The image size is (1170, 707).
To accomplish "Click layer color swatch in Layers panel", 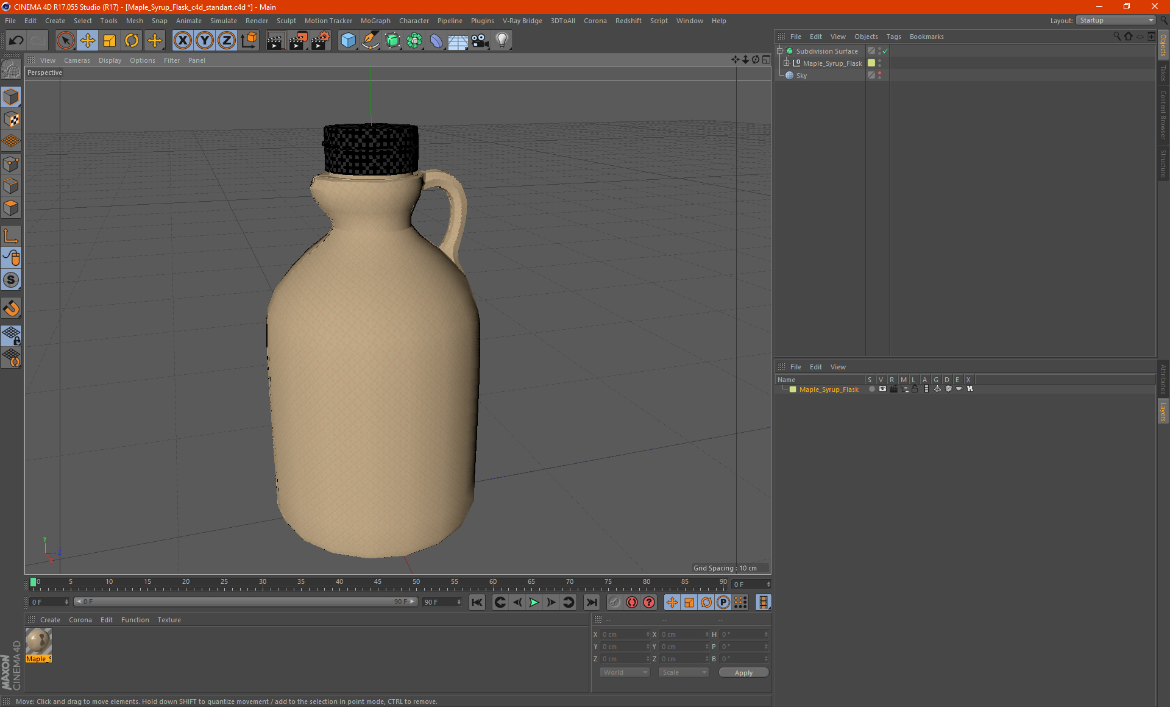I will click(793, 389).
